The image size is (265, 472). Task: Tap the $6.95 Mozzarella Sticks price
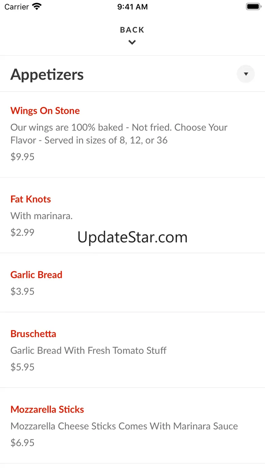click(22, 442)
